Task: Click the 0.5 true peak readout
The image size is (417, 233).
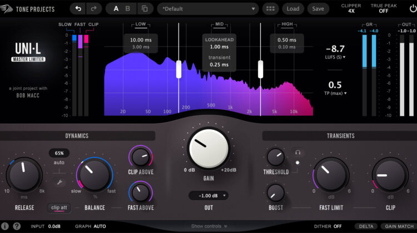Action: point(335,85)
